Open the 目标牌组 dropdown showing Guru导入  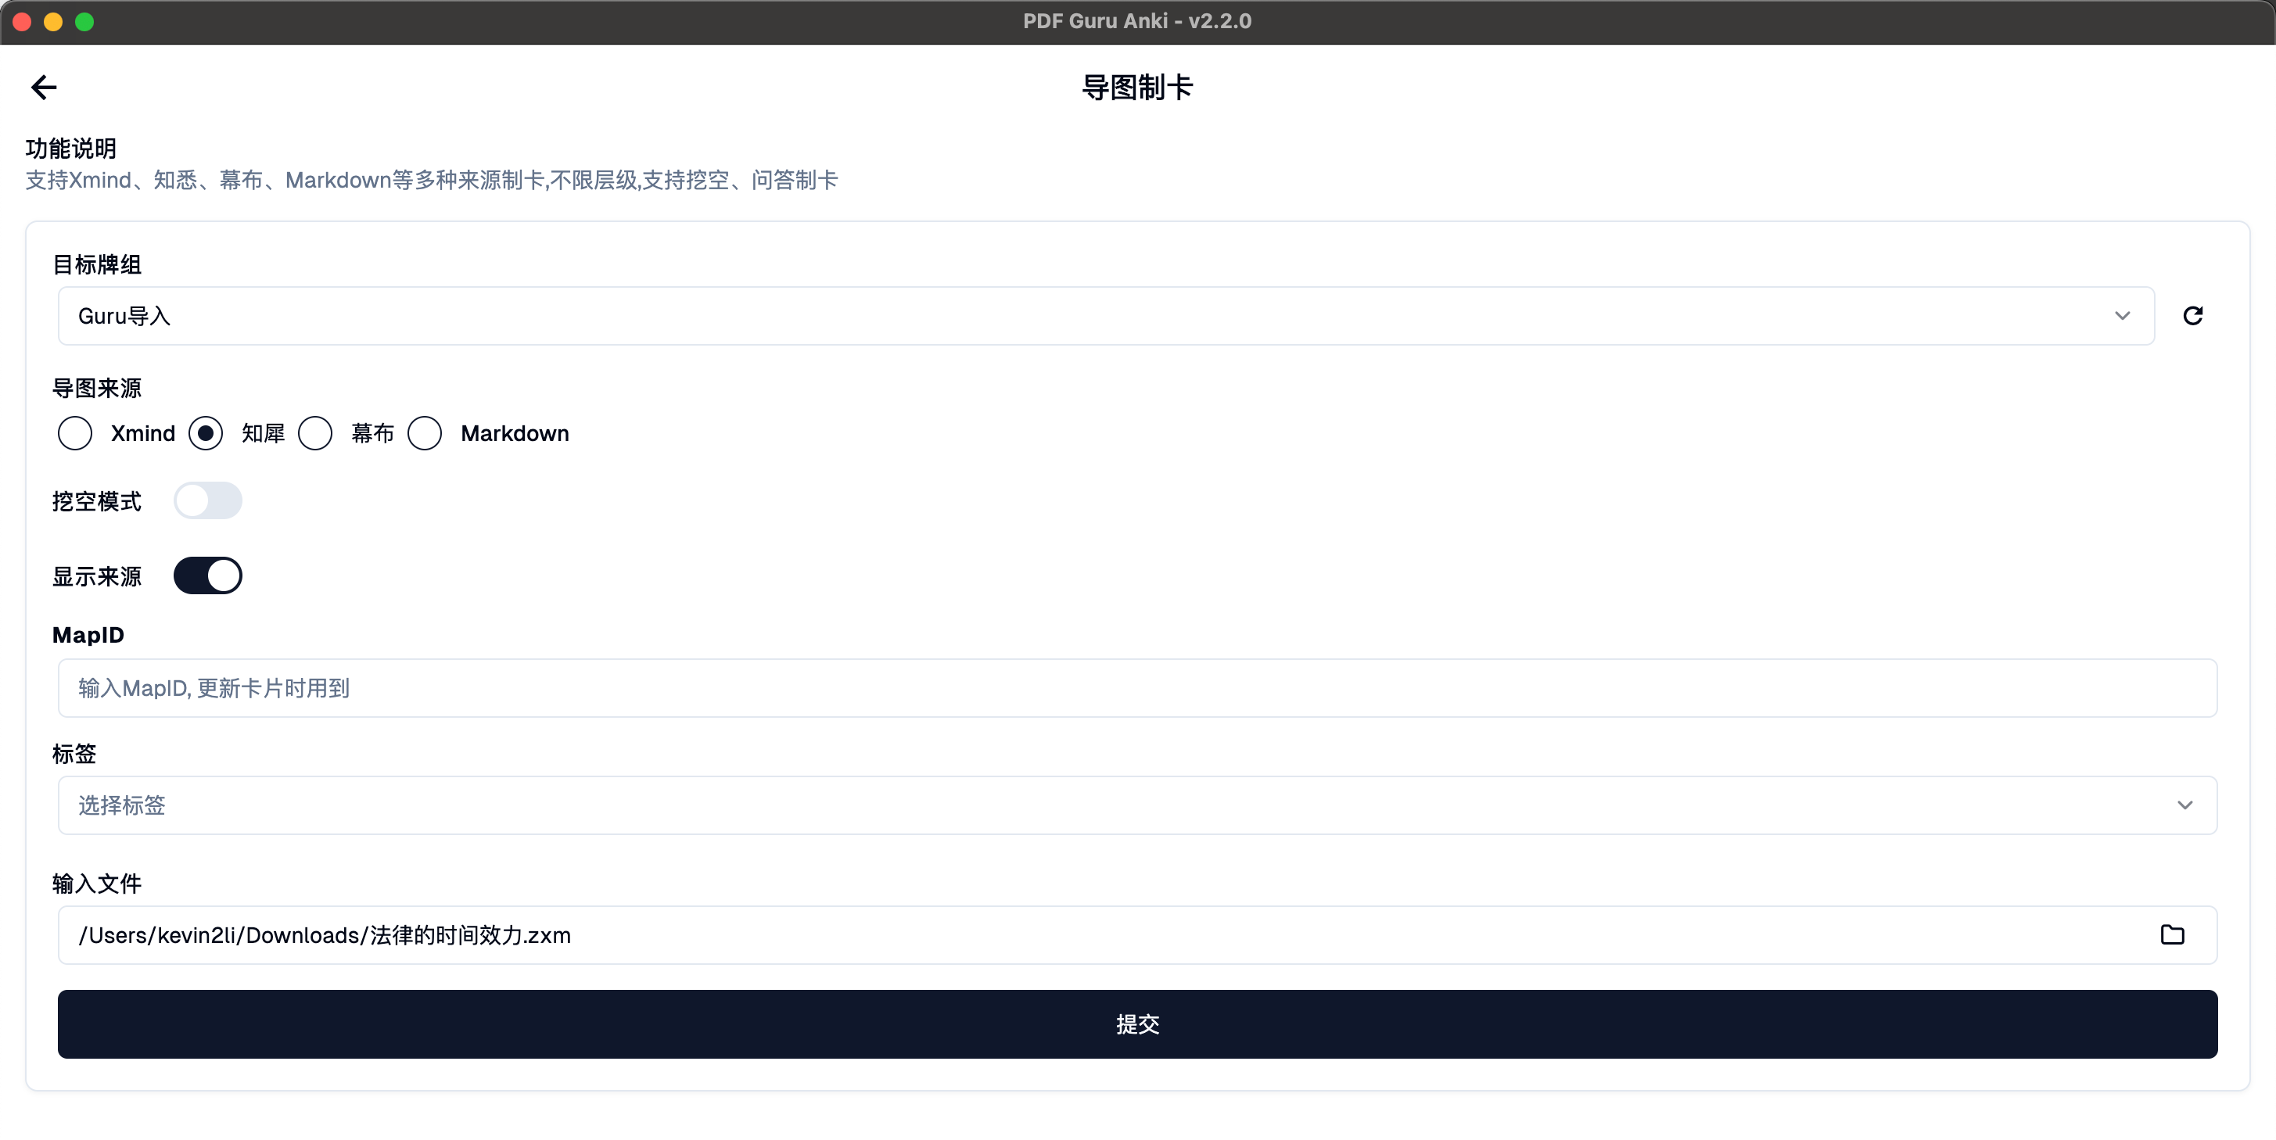tap(1106, 316)
